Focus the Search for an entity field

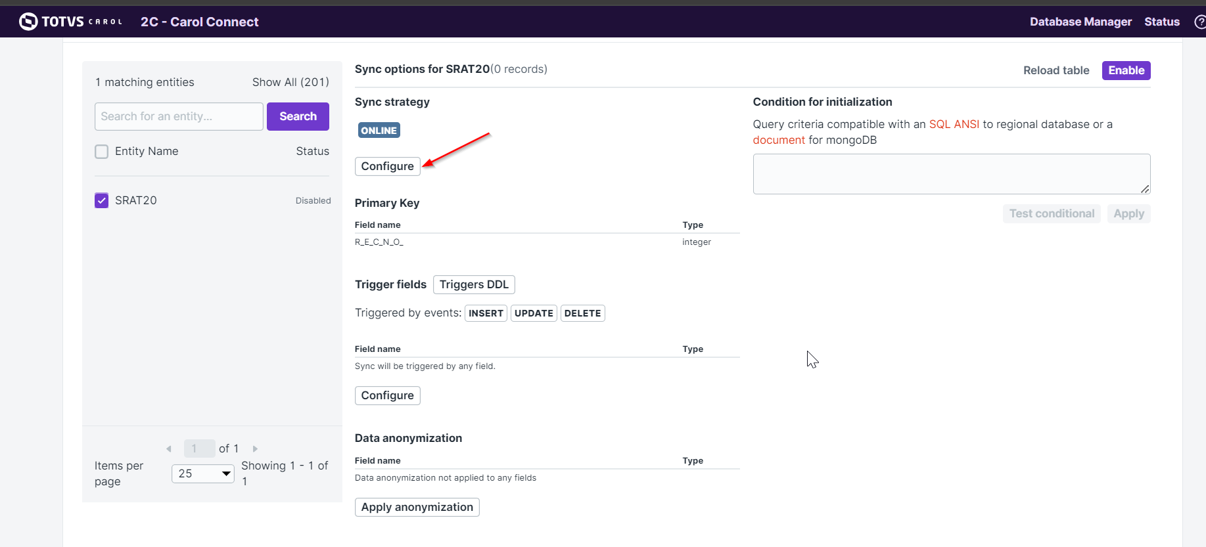[x=179, y=116]
